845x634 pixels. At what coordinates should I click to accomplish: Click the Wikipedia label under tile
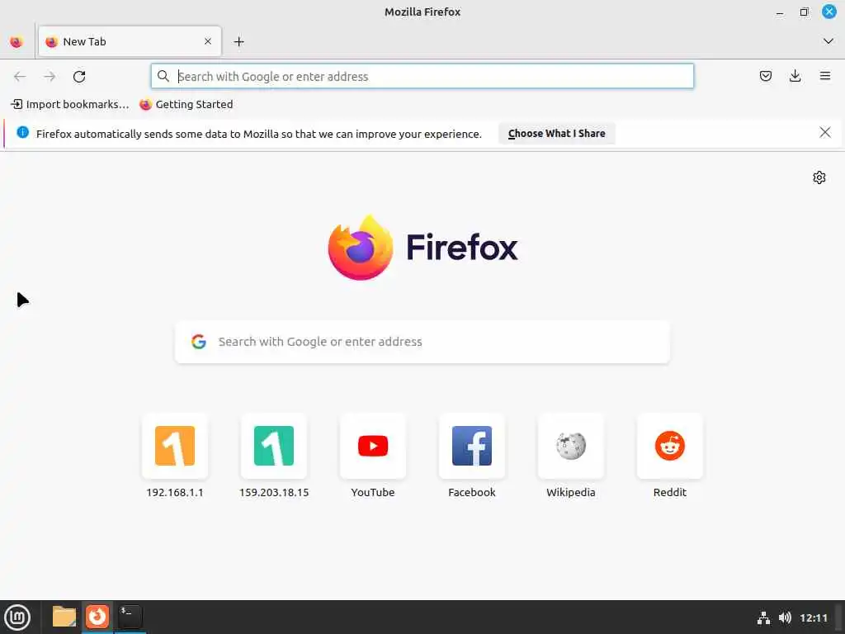[571, 492]
